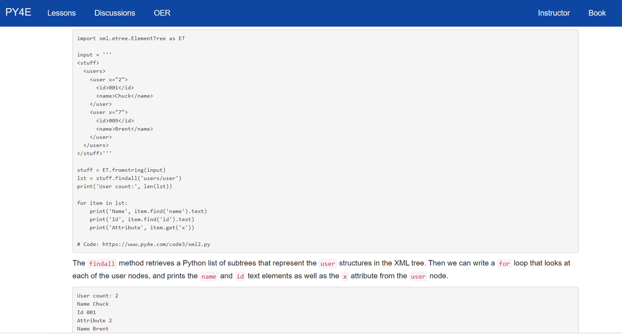Click the highlighted 'name' inline code
The image size is (622, 334).
pyautogui.click(x=209, y=276)
